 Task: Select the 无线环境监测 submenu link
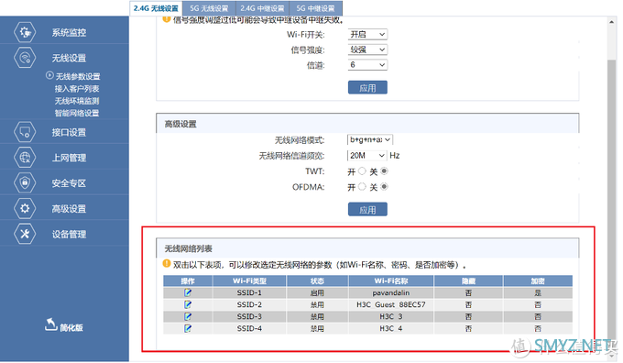(x=77, y=101)
